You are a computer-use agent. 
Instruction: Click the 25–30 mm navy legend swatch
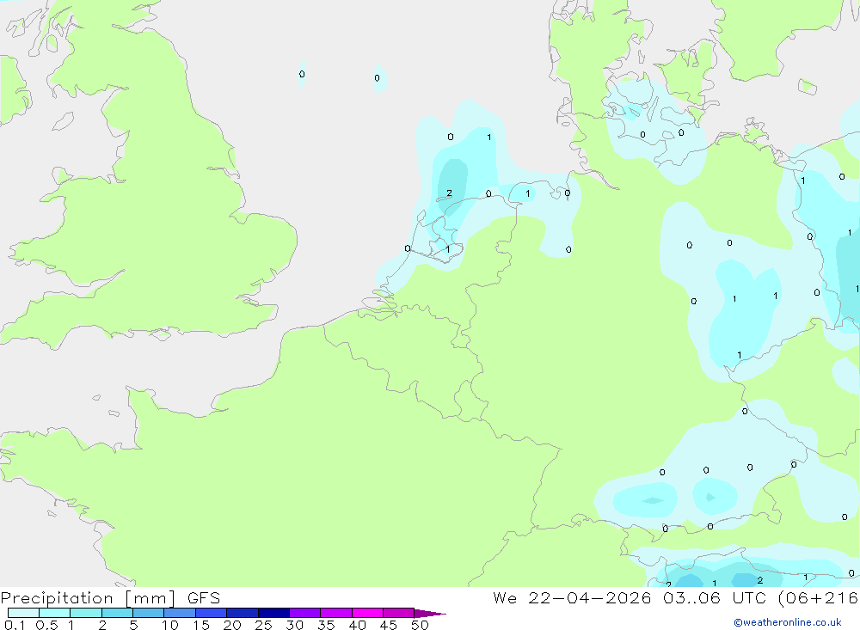[x=273, y=613]
